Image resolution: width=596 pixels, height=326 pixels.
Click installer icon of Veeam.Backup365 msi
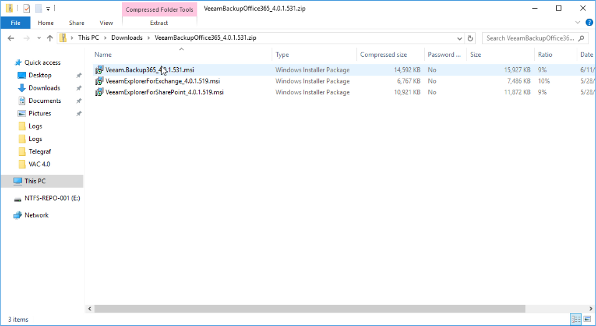pyautogui.click(x=99, y=70)
